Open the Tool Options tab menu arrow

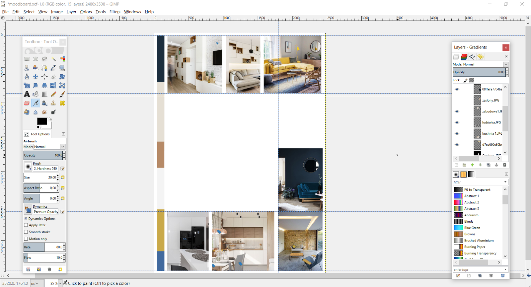coord(63,134)
